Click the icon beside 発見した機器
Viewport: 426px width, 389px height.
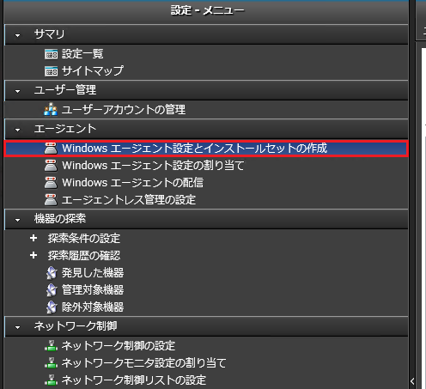click(x=52, y=273)
